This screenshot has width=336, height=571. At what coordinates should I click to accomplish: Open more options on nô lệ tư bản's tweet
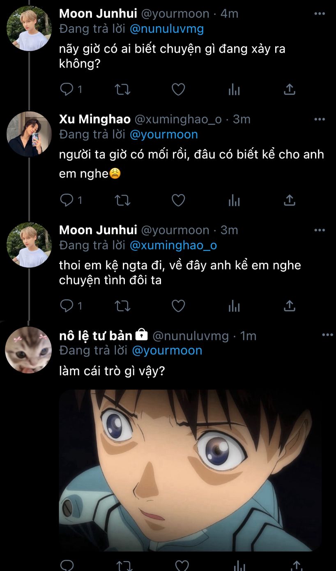click(x=327, y=335)
